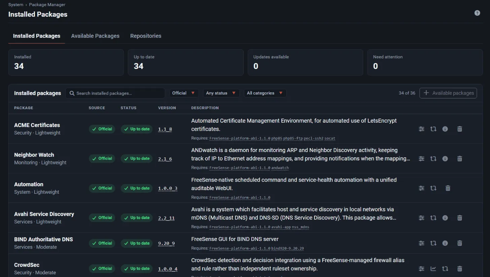
Task: Switch to the Repositories tab
Action: [x=146, y=36]
